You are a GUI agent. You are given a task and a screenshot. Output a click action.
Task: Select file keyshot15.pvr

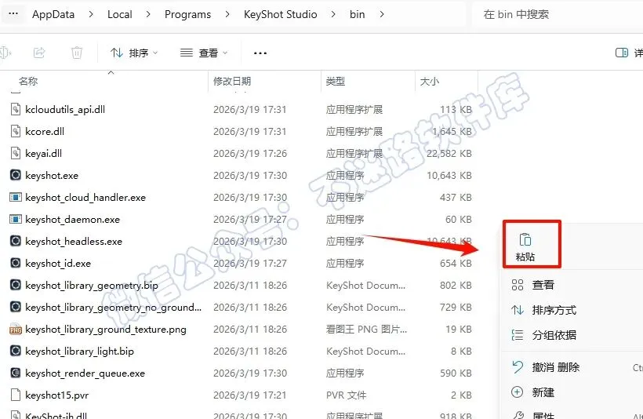pos(57,395)
